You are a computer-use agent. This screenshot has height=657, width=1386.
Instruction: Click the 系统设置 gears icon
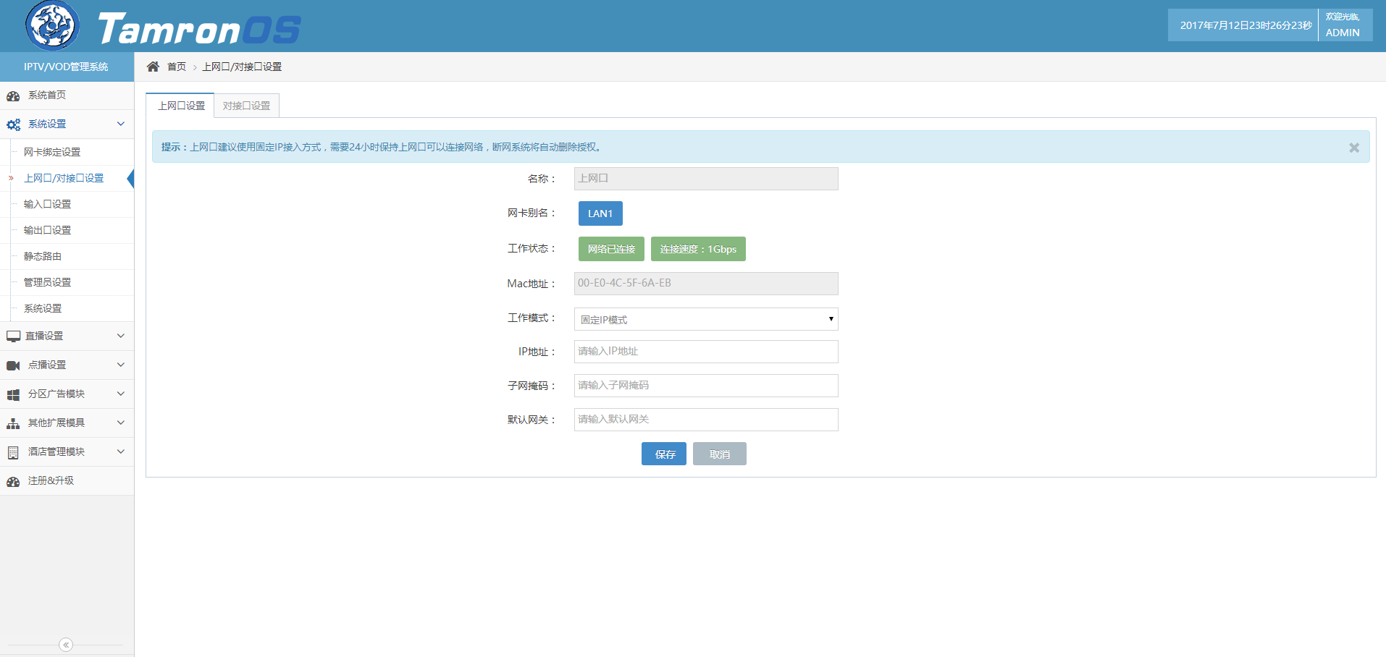[13, 124]
